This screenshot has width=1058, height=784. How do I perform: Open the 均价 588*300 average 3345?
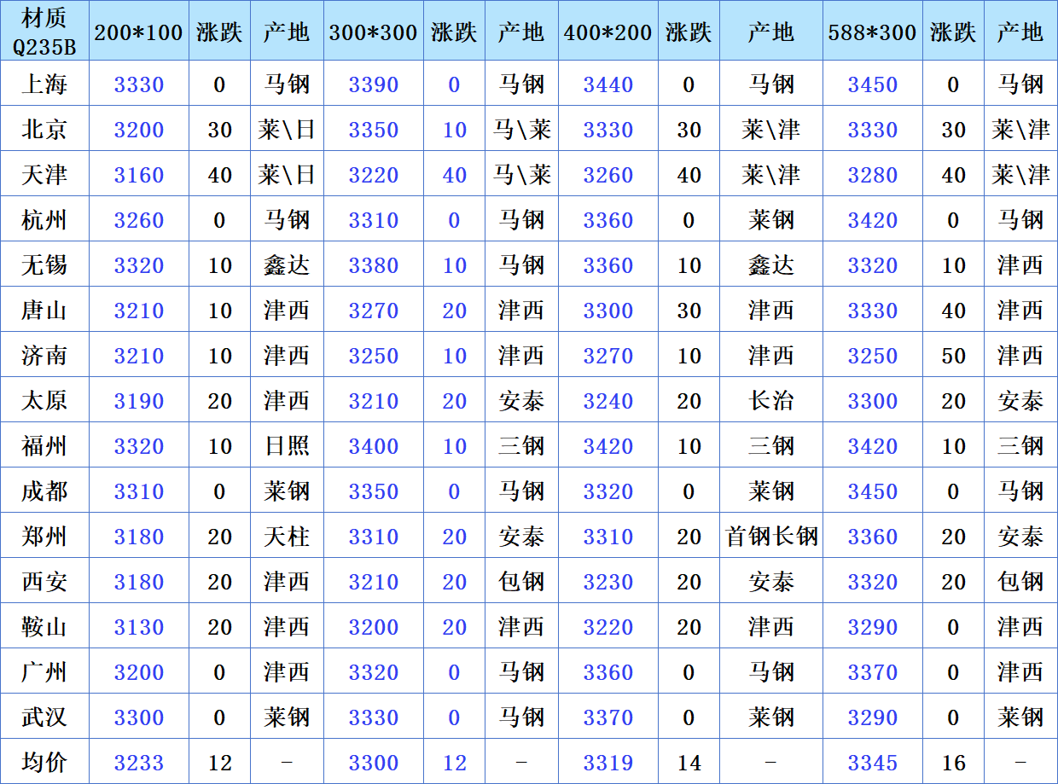coord(872,763)
